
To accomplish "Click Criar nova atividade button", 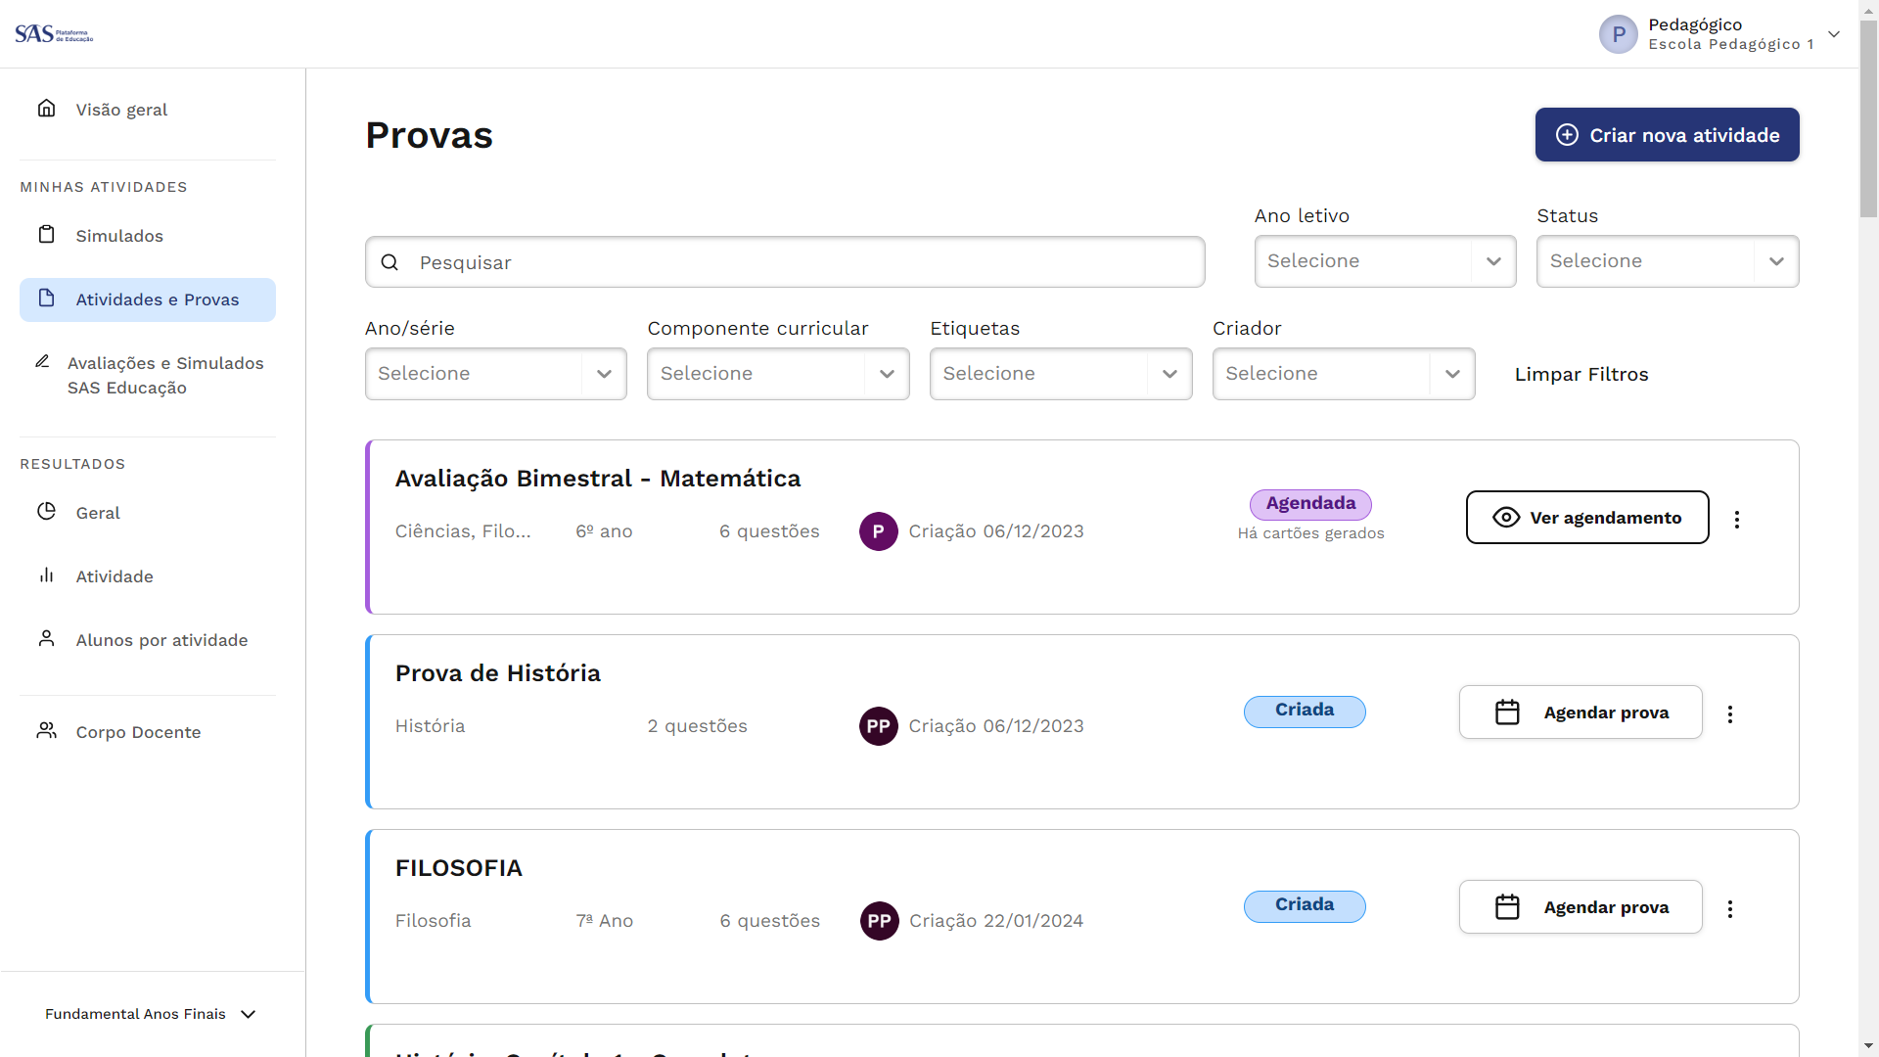I will point(1667,135).
